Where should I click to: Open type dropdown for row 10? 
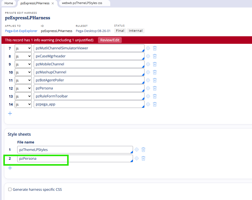click(x=23, y=72)
